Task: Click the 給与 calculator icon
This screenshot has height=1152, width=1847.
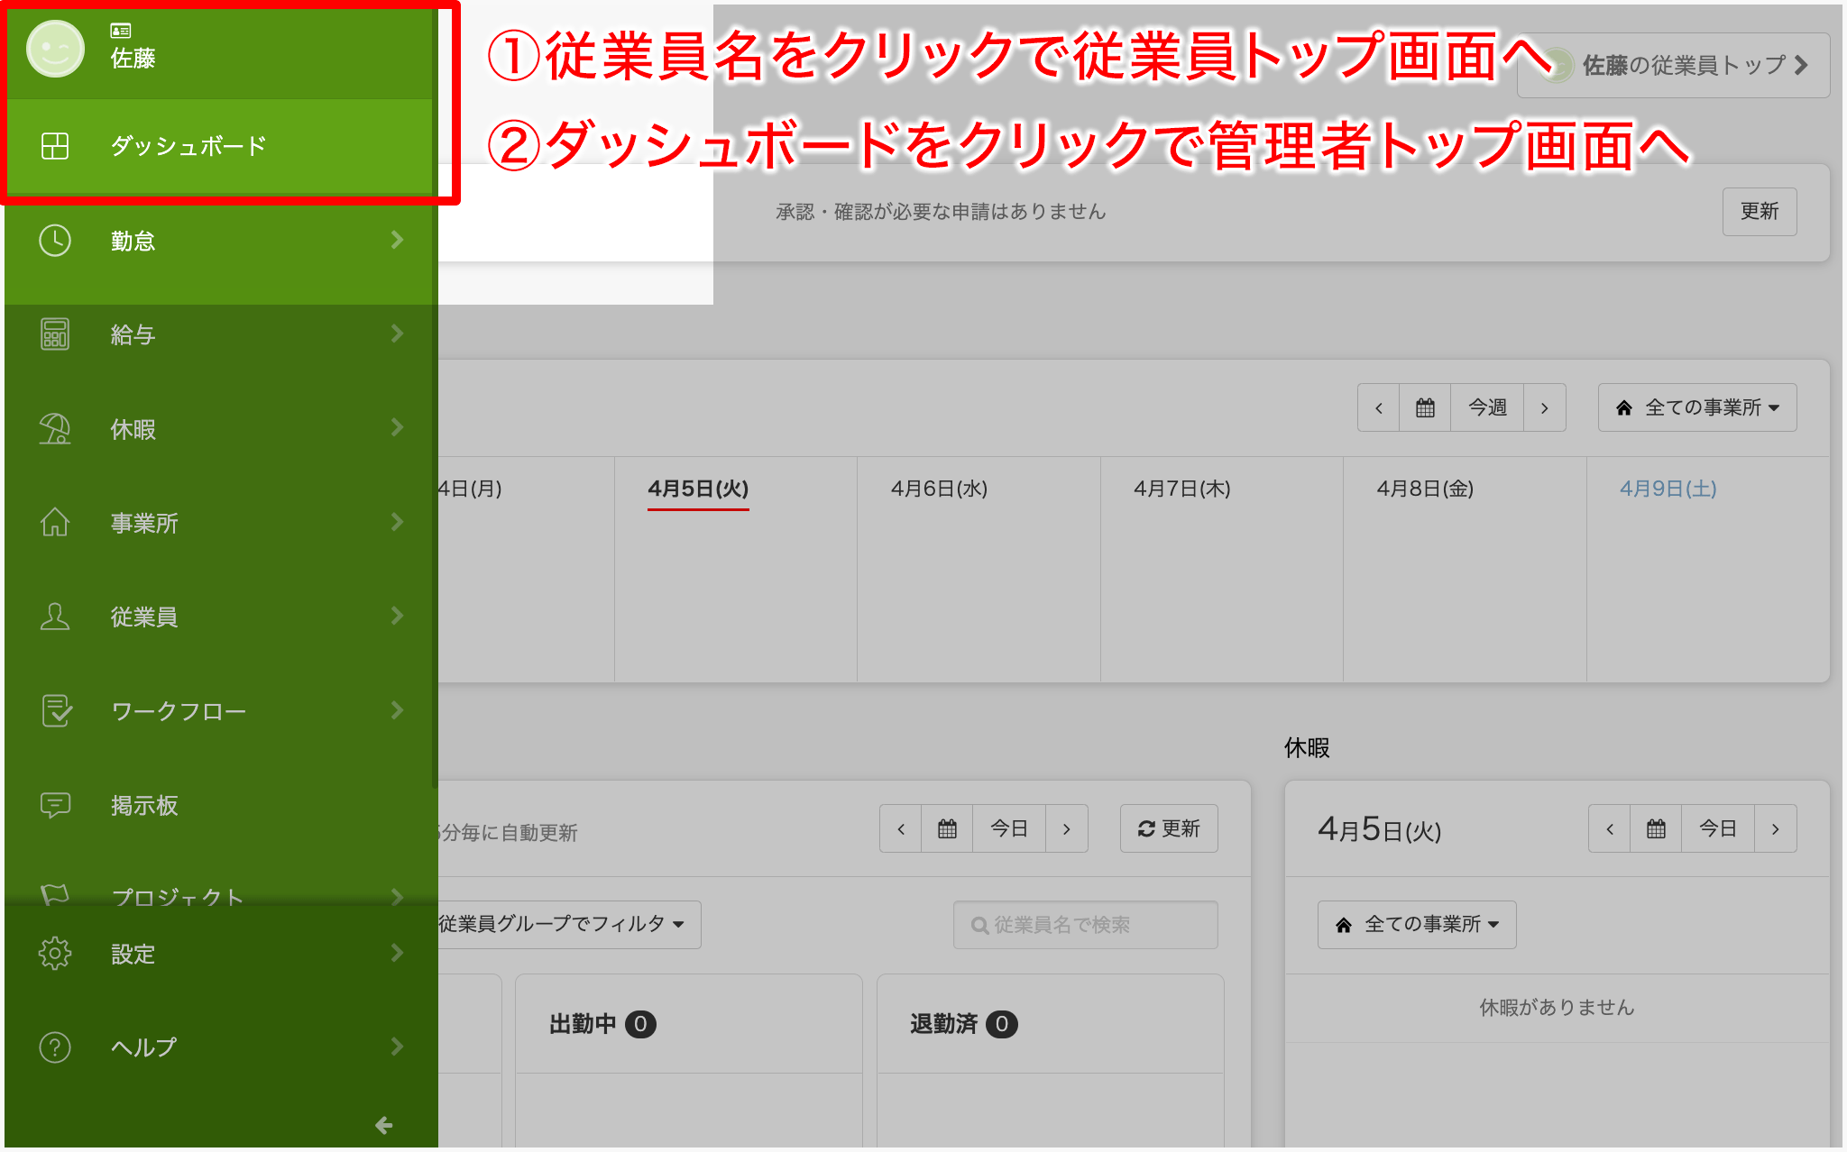Action: coord(55,334)
